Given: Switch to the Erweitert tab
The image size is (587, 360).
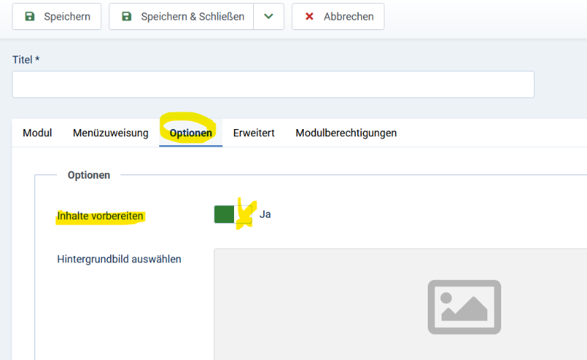Looking at the screenshot, I should [254, 133].
